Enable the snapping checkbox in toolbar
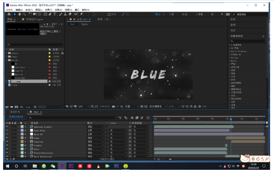The width and height of the screenshot is (274, 171). coord(109,14)
